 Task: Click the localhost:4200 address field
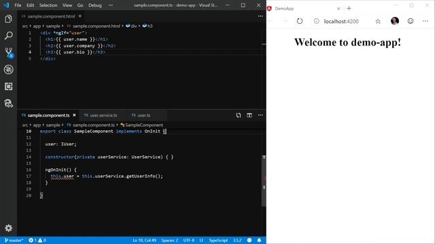coord(341,21)
